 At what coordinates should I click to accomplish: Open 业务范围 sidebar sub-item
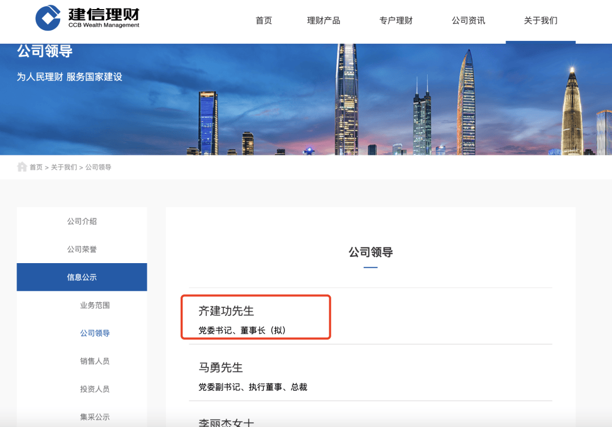[95, 305]
